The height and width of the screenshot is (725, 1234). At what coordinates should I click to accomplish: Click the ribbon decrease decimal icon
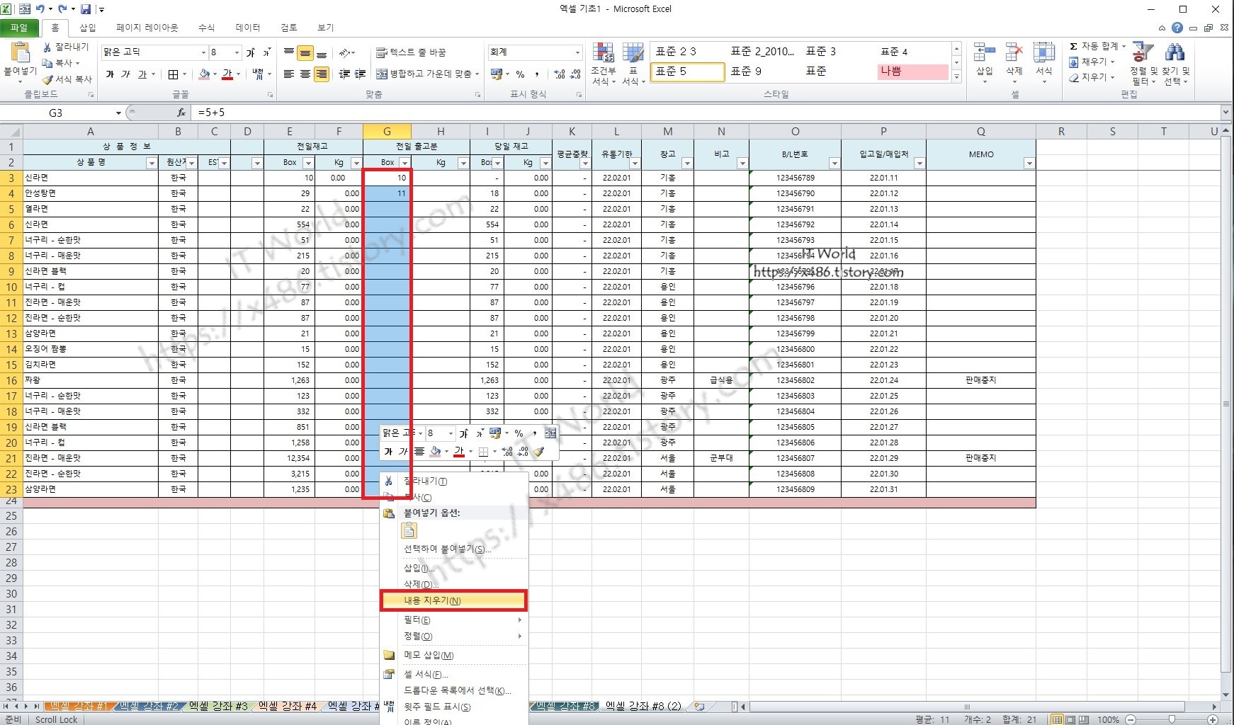coord(575,74)
